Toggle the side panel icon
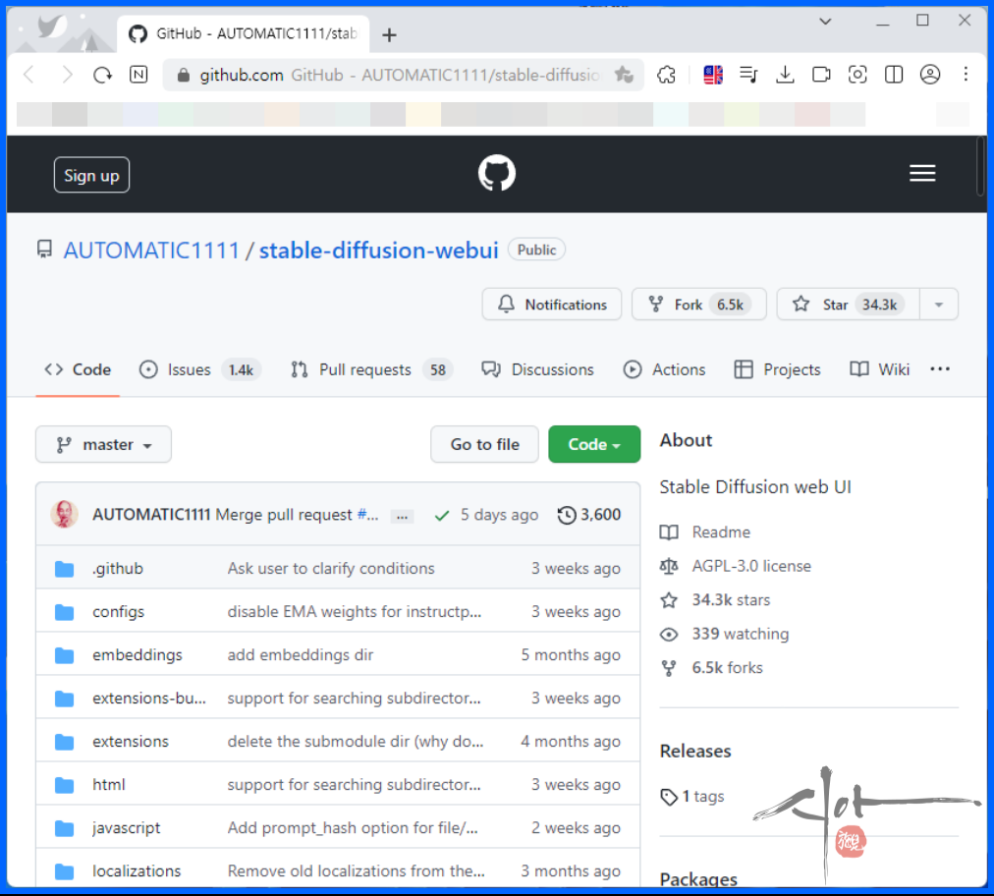The height and width of the screenshot is (896, 994). (x=894, y=75)
